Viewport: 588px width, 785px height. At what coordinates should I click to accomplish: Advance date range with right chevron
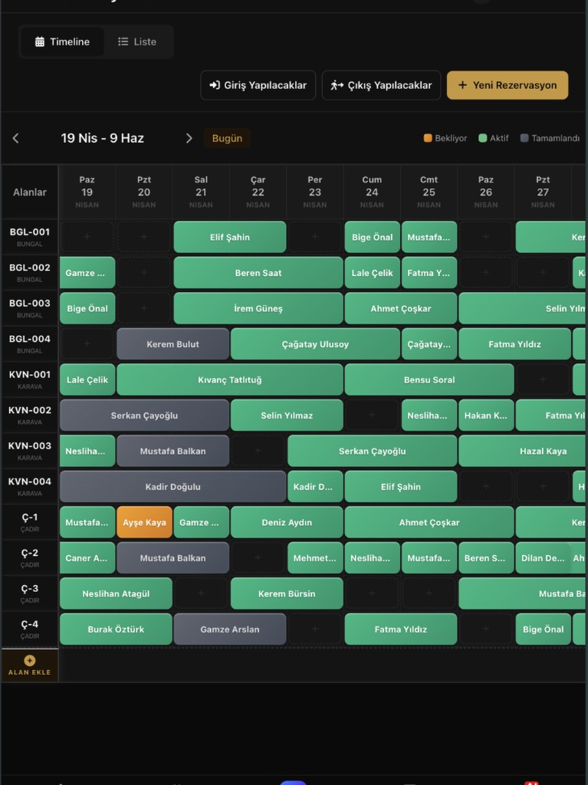coord(189,138)
